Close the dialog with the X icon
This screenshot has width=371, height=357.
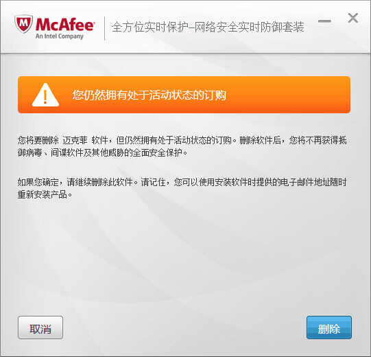(353, 18)
